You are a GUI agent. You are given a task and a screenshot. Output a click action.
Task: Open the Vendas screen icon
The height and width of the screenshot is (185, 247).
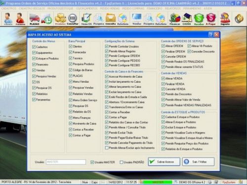coord(137,19)
